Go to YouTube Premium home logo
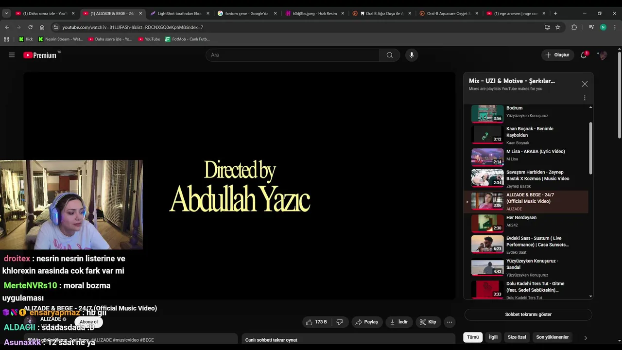Viewport: 622px width, 350px height. click(x=41, y=55)
